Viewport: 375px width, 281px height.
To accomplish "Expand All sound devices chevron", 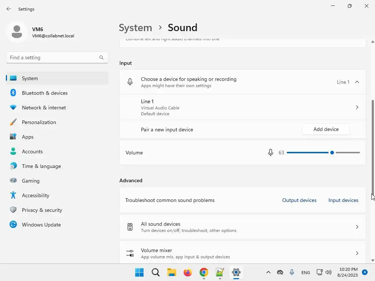I will 357,227.
